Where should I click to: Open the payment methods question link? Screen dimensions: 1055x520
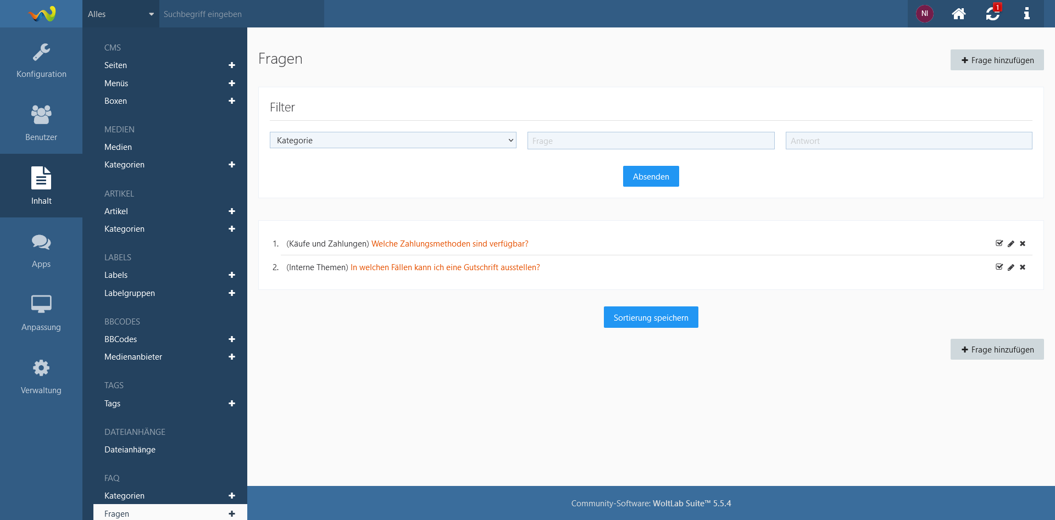(x=449, y=244)
